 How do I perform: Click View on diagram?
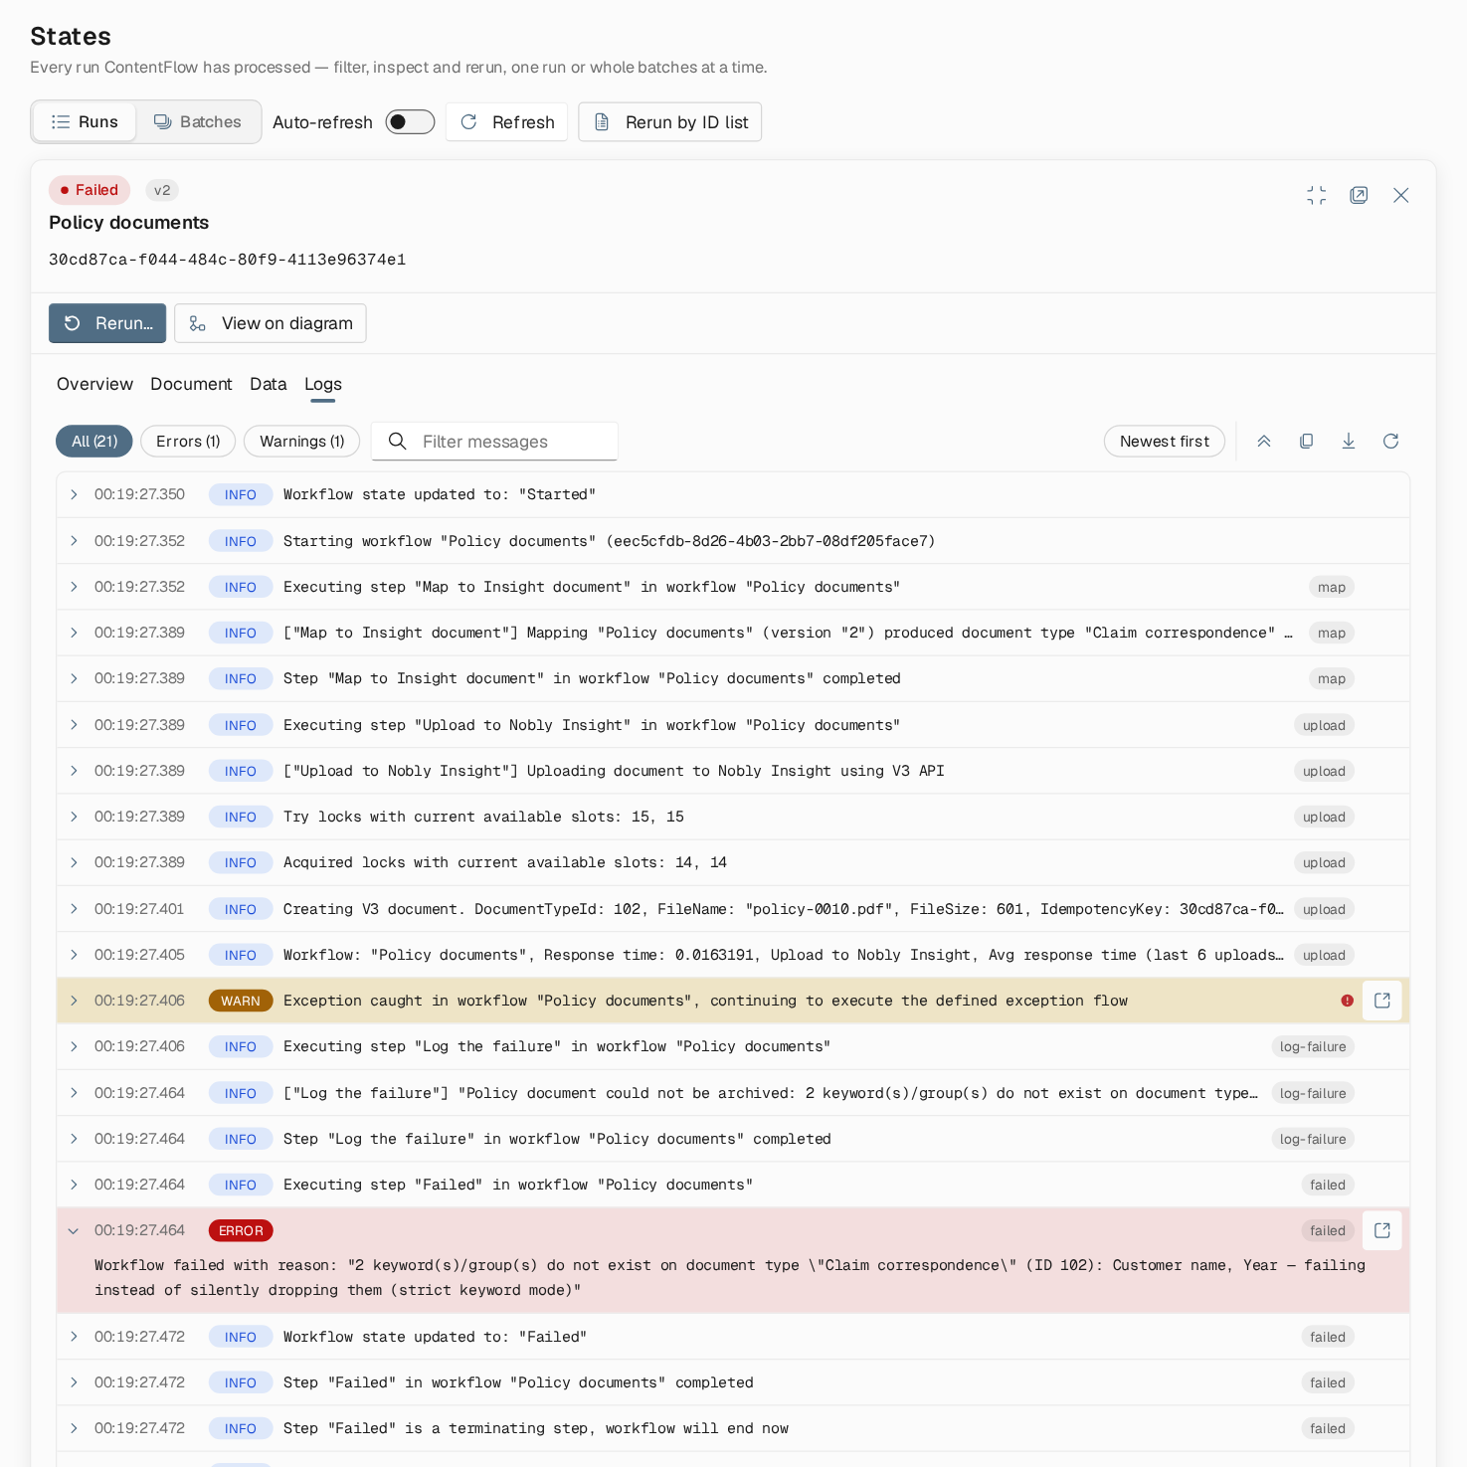tap(271, 323)
